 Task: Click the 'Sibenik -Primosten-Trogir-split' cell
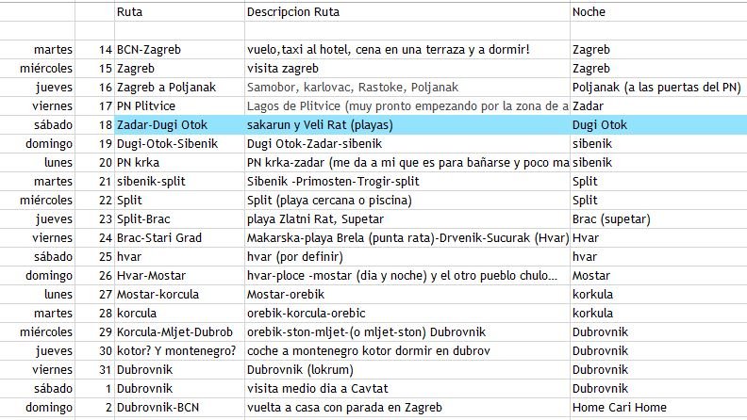pos(407,181)
